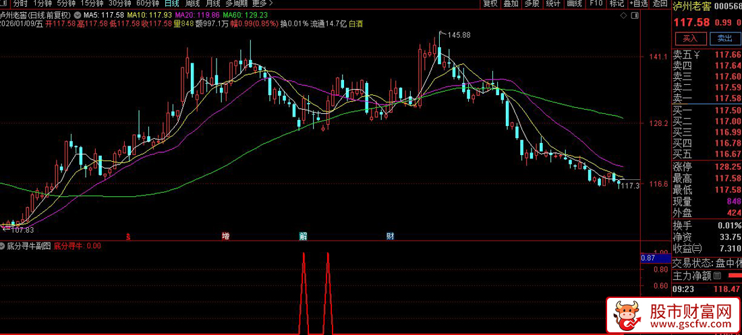Toggle the side panel layout icon
Viewport: 742px width, 335px height.
(635, 15)
